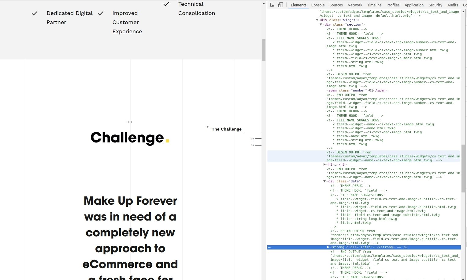
Task: Select the highlighted BEGIN OUTPUT name comment
Action: click(393, 156)
